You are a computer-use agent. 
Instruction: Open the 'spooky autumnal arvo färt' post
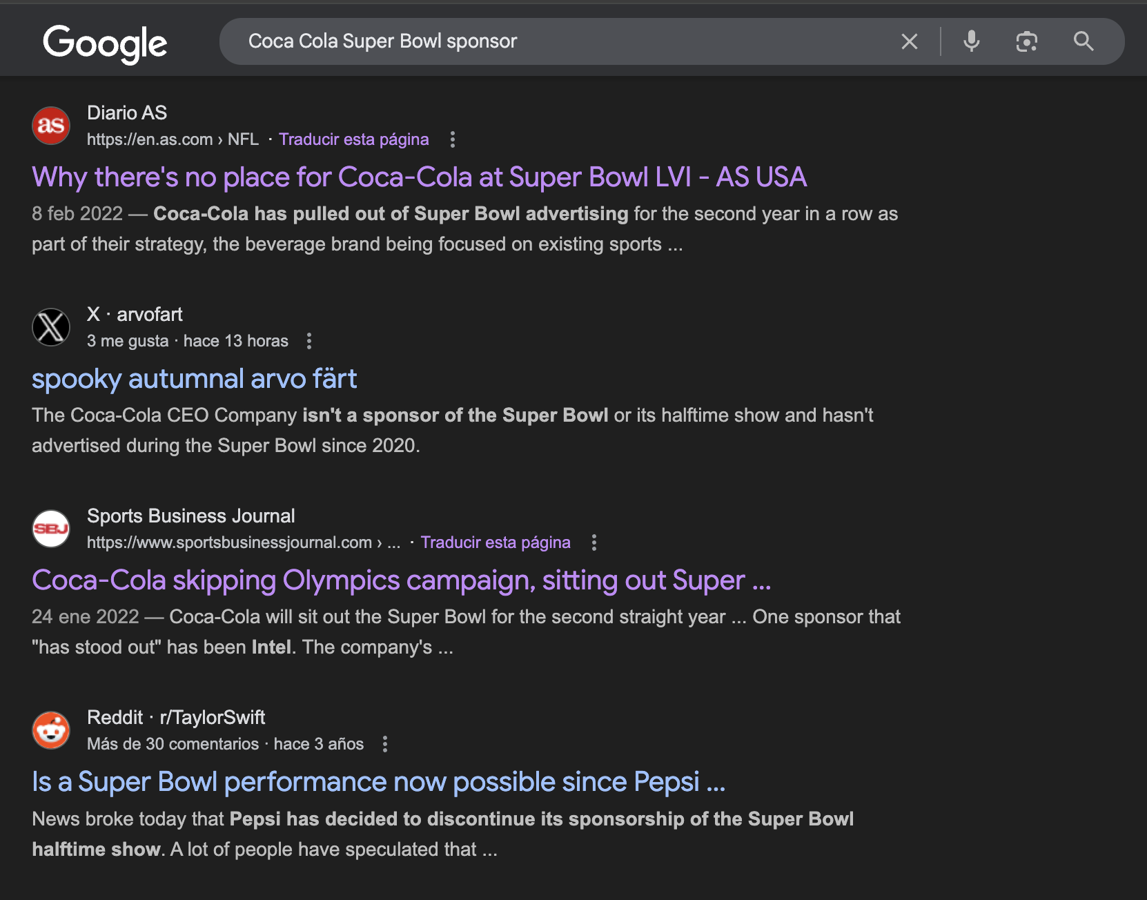point(195,379)
